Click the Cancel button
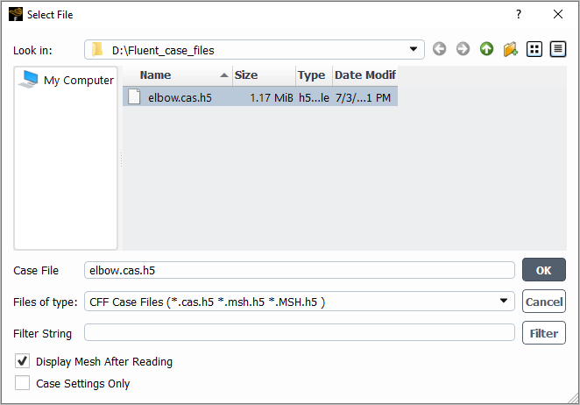Screen dimensions: 580x405 [544, 302]
